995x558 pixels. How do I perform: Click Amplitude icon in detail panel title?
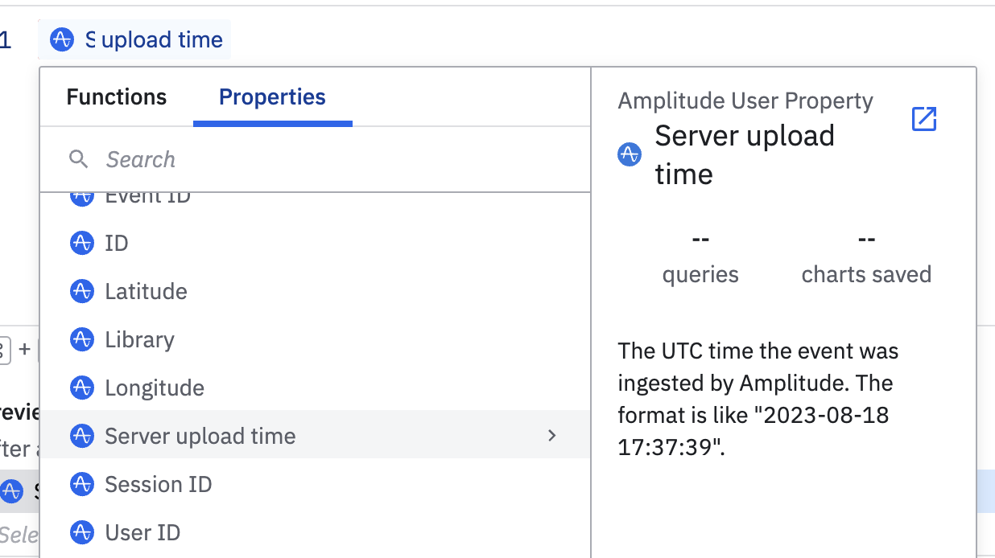(x=629, y=154)
